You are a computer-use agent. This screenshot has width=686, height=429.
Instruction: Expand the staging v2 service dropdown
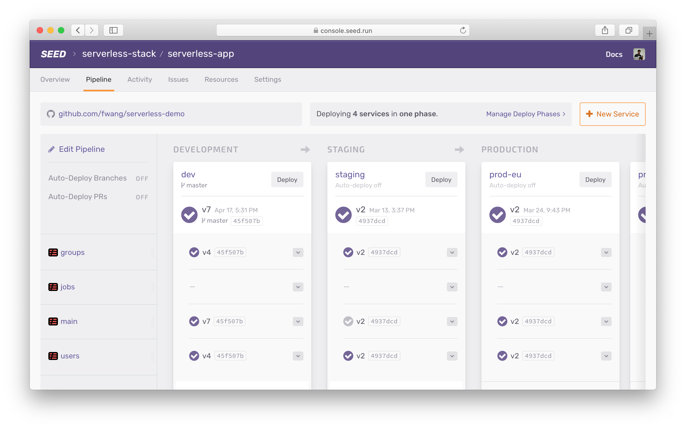(x=452, y=252)
